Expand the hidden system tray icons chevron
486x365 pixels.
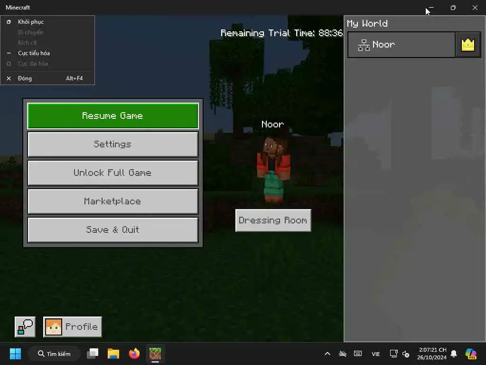pos(327,354)
